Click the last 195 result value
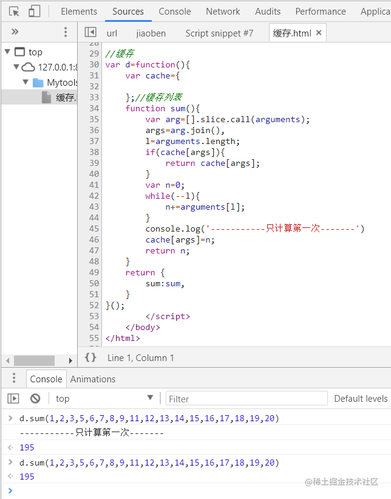 (27, 477)
